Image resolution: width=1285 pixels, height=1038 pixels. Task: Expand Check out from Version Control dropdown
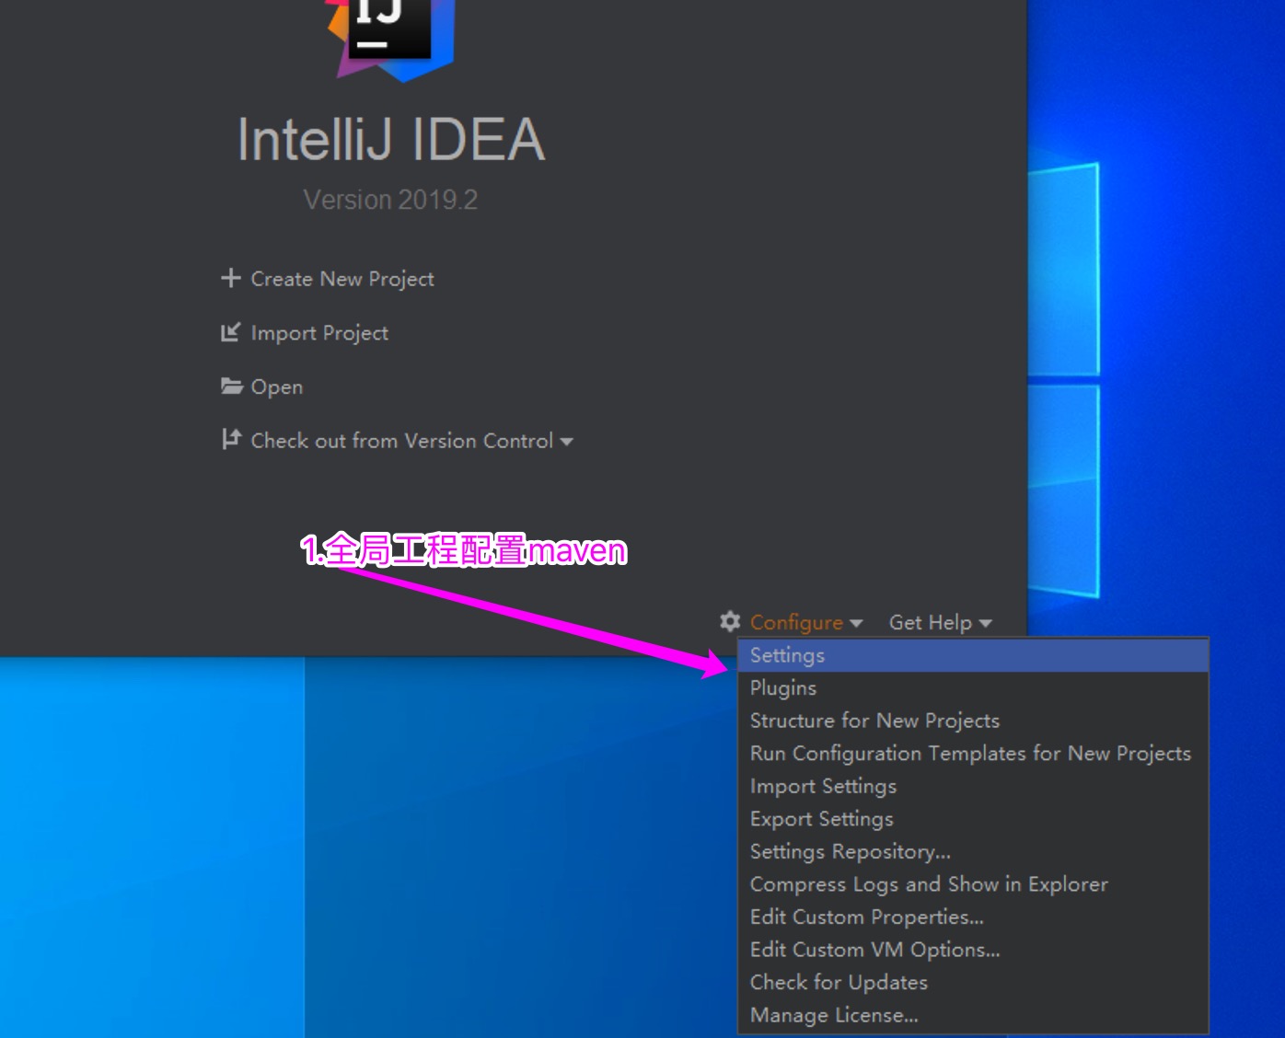point(411,441)
